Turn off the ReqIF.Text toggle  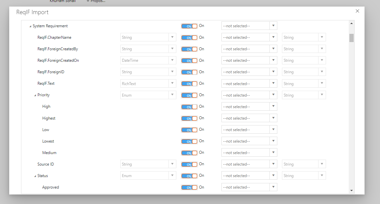tap(189, 83)
